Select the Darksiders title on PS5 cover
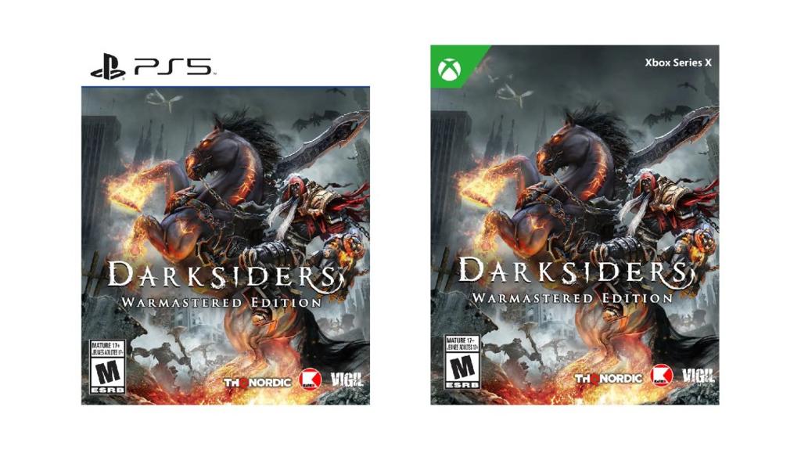This screenshot has width=801, height=450. point(224,275)
